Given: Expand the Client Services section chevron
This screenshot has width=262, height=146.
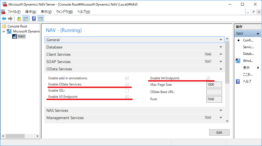Looking at the screenshot, I should [221, 54].
